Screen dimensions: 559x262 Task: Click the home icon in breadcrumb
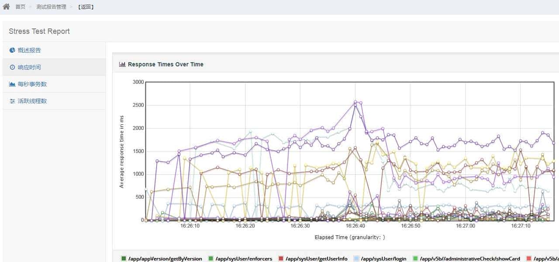tap(6, 7)
